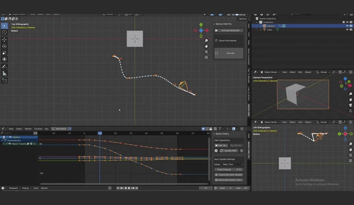Click Update Path button
Screen dimensions: 354x205
pyautogui.click(x=229, y=151)
